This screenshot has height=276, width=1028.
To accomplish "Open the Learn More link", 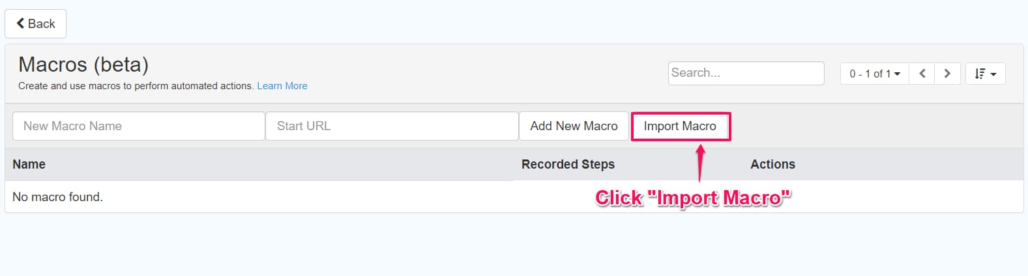I will coord(282,86).
